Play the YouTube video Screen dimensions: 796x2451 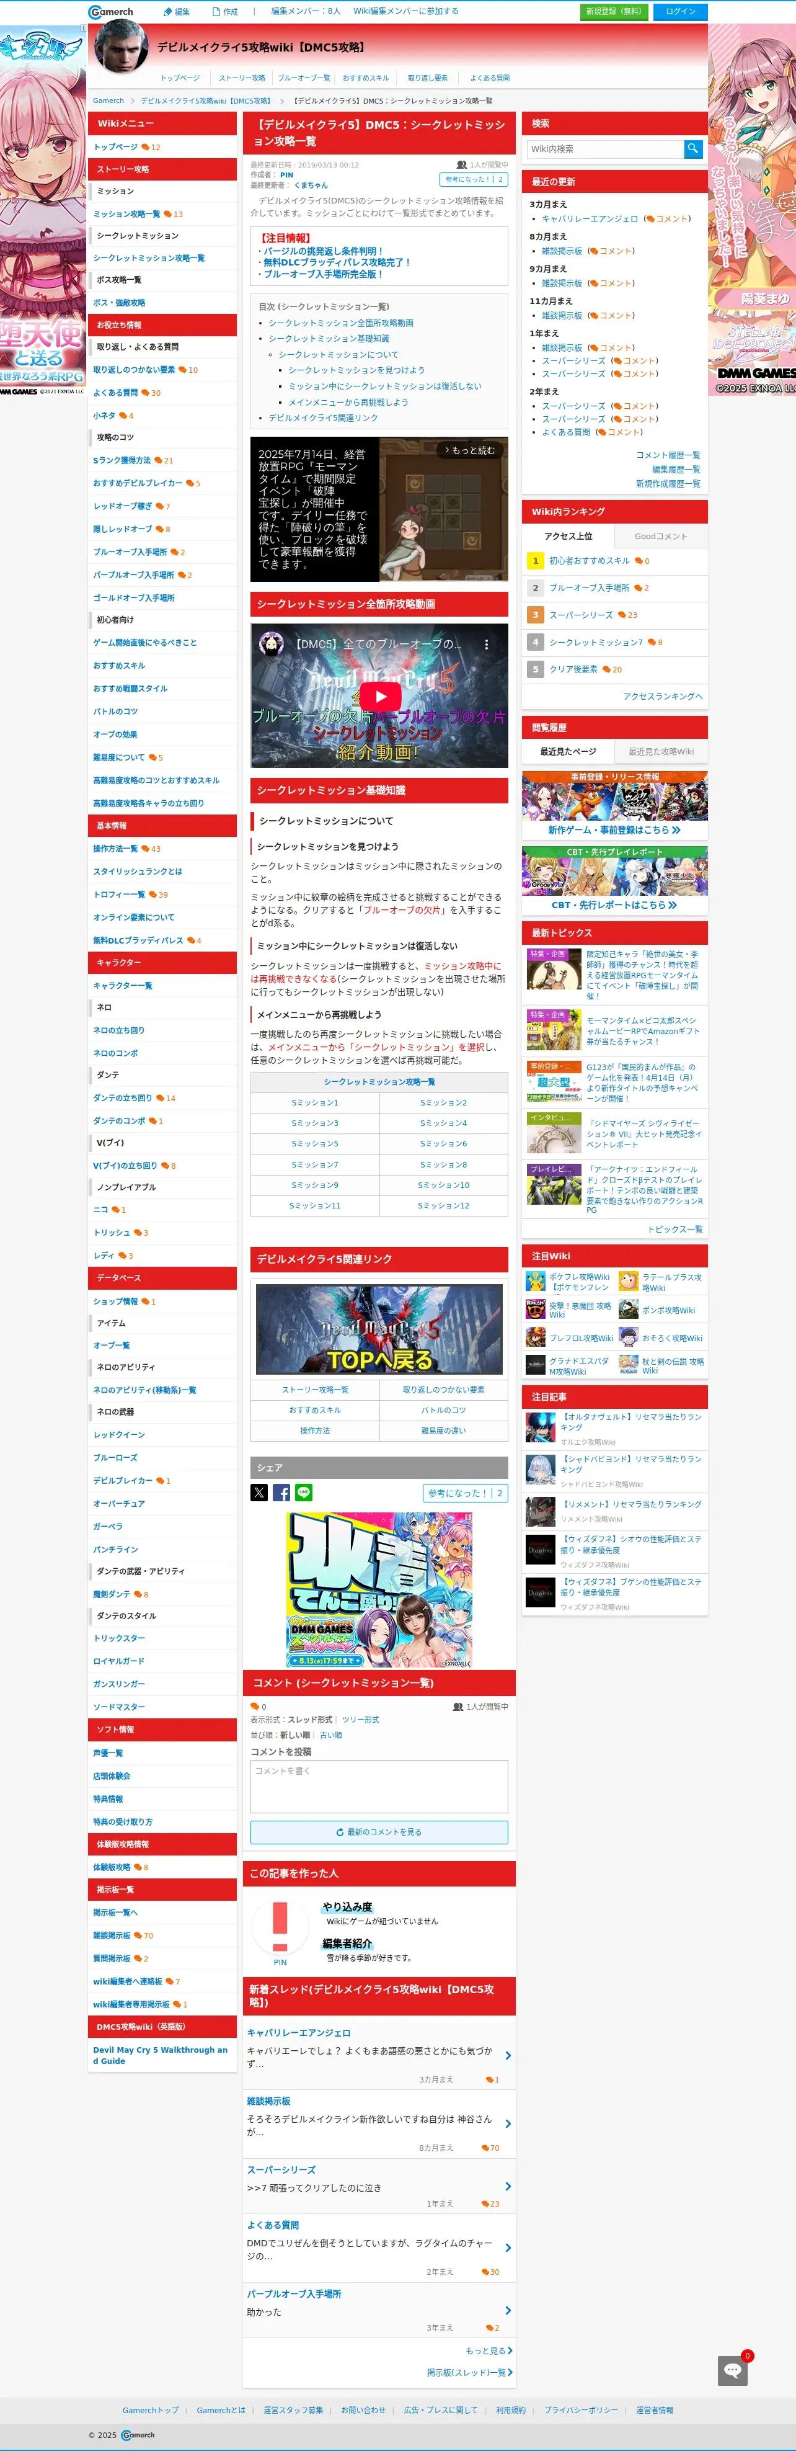379,695
